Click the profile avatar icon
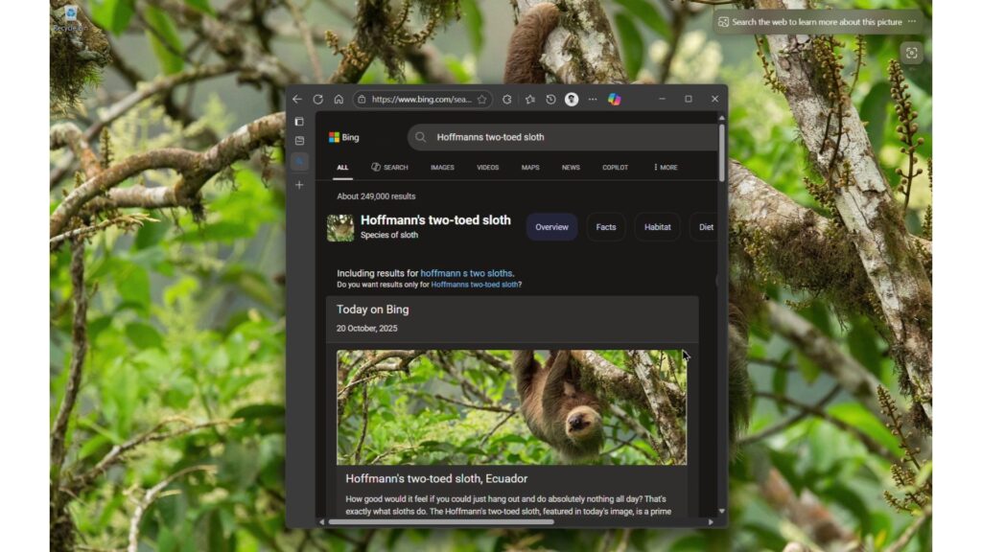 coord(572,99)
